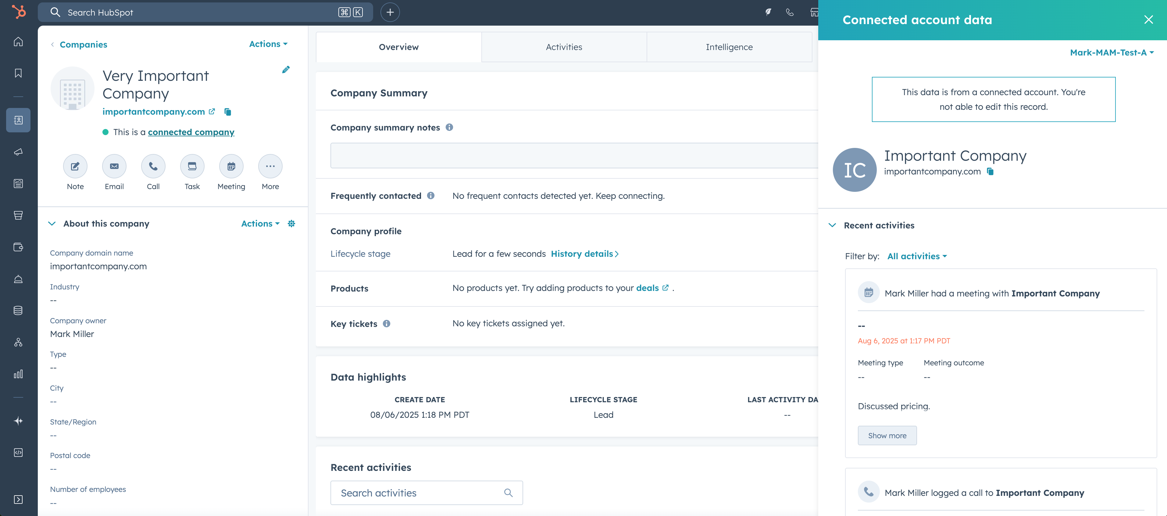This screenshot has width=1167, height=516.
Task: Switch to the Activities tab
Action: [564, 47]
